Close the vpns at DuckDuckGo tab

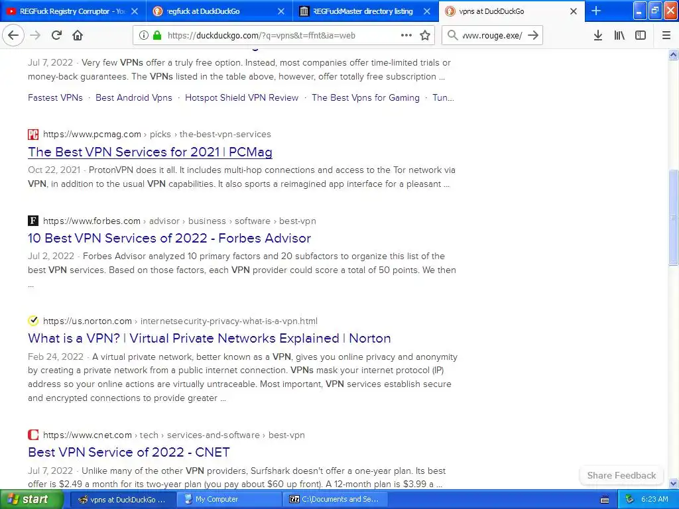click(x=574, y=11)
